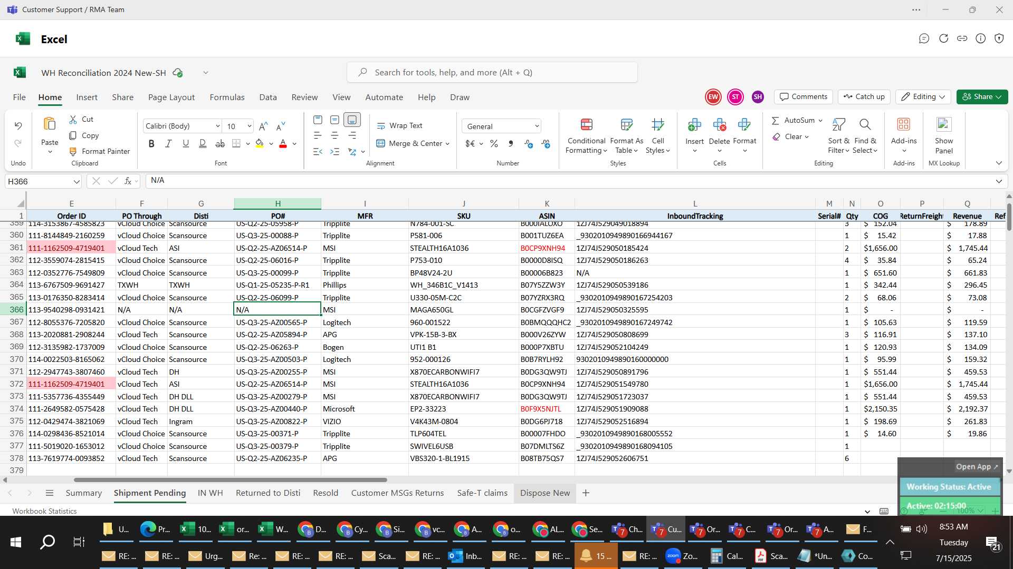The width and height of the screenshot is (1013, 569).
Task: Click the insert function fx icon
Action: pos(128,181)
